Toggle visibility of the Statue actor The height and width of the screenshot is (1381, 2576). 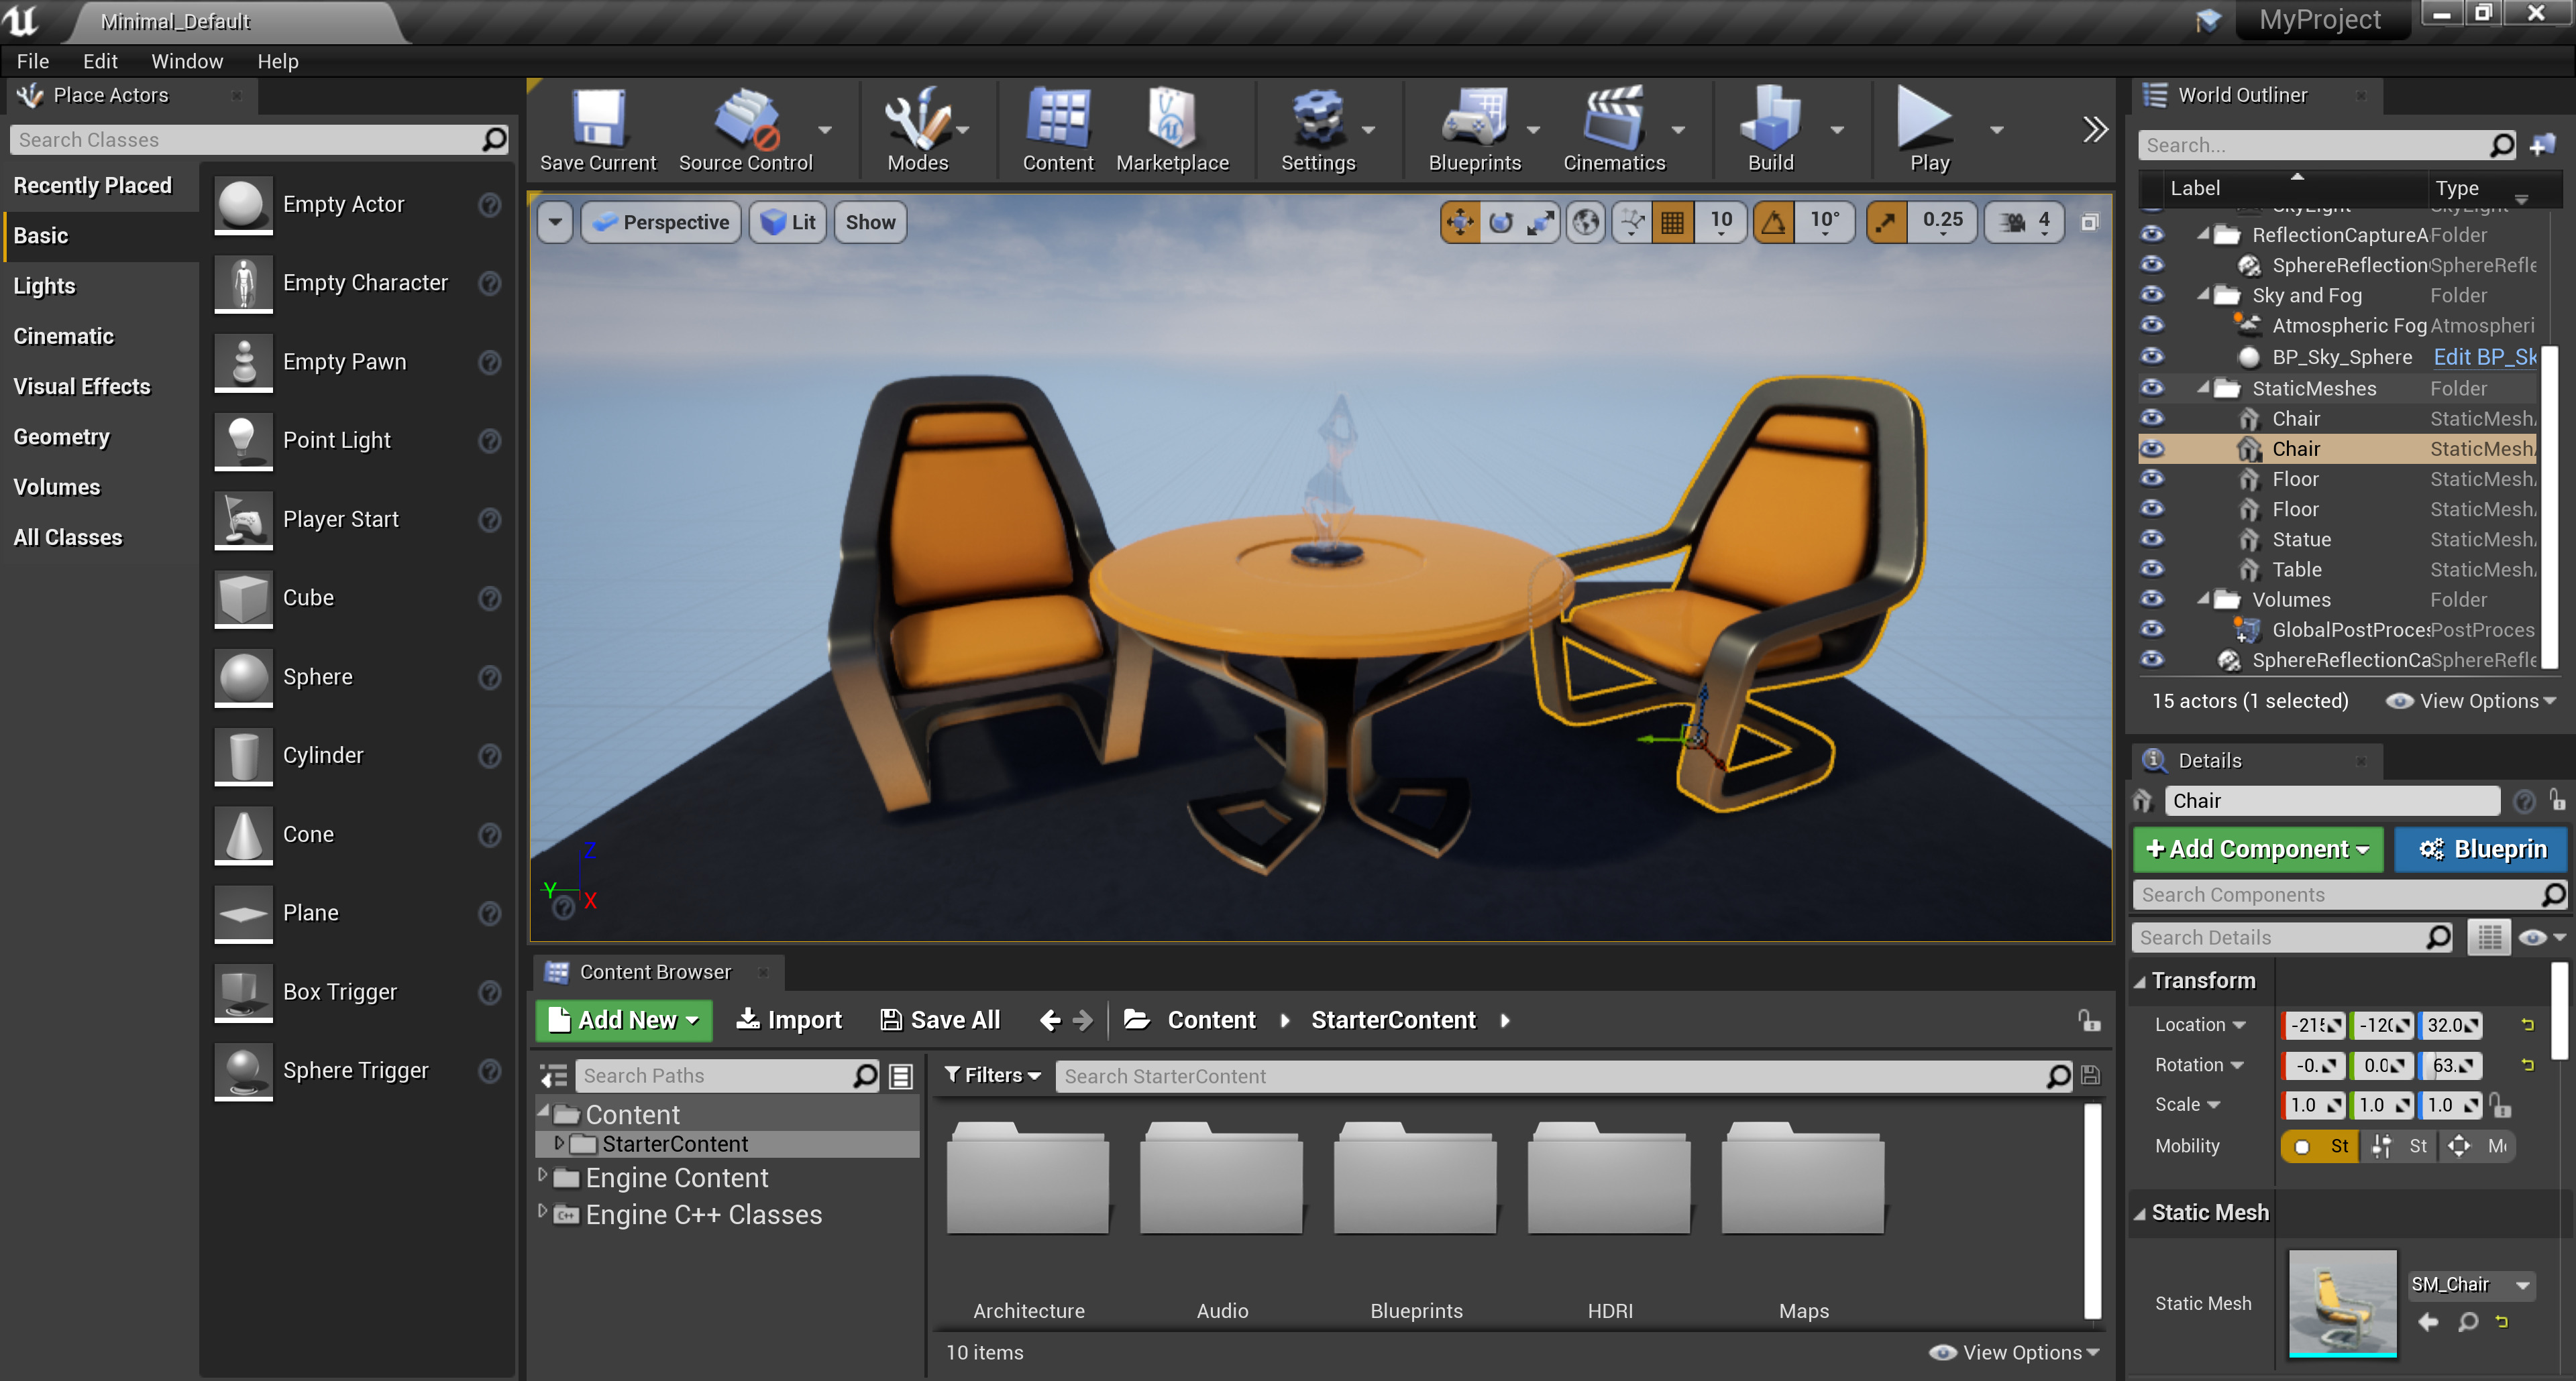pyautogui.click(x=2152, y=540)
